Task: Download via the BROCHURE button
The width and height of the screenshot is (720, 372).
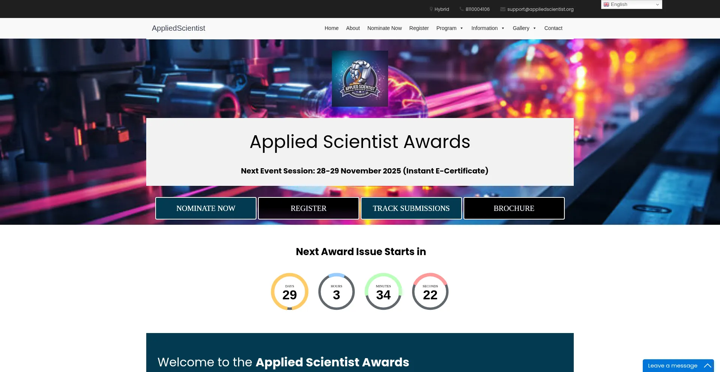Action: [514, 208]
